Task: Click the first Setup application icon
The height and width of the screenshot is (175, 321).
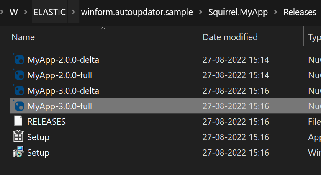Action: coord(19,137)
